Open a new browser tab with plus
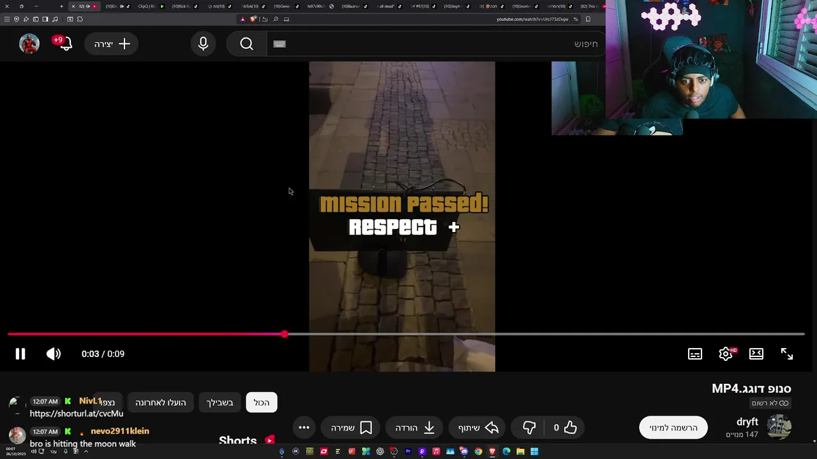The height and width of the screenshot is (459, 817). (61, 6)
